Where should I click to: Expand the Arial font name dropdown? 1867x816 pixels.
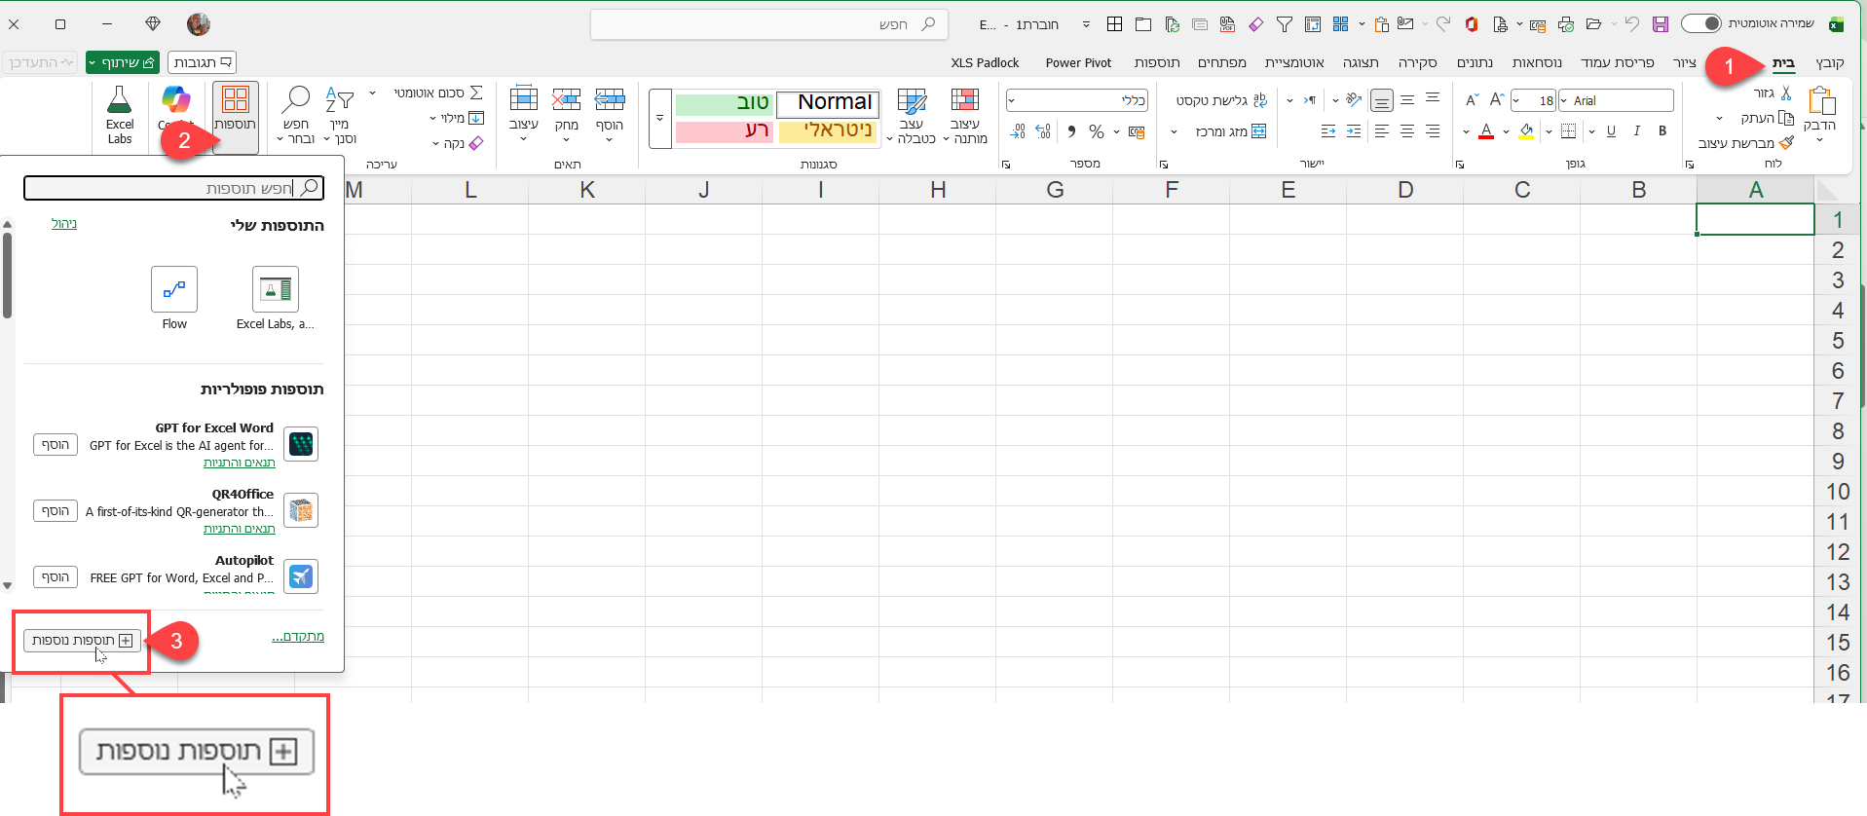point(1564,100)
